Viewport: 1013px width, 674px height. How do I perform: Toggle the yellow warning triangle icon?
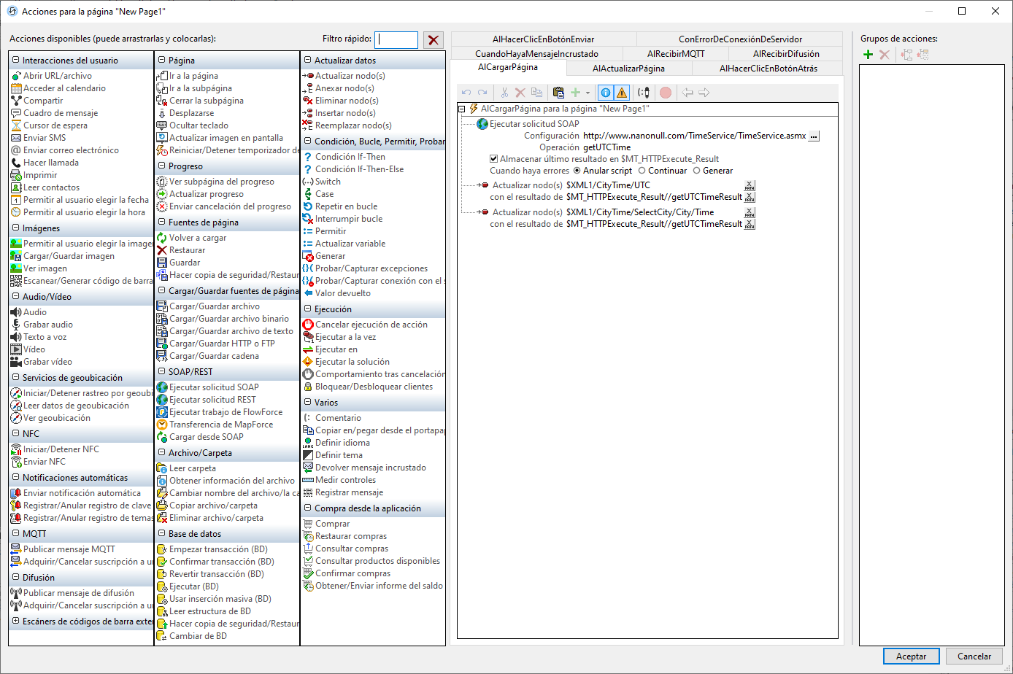click(x=622, y=93)
